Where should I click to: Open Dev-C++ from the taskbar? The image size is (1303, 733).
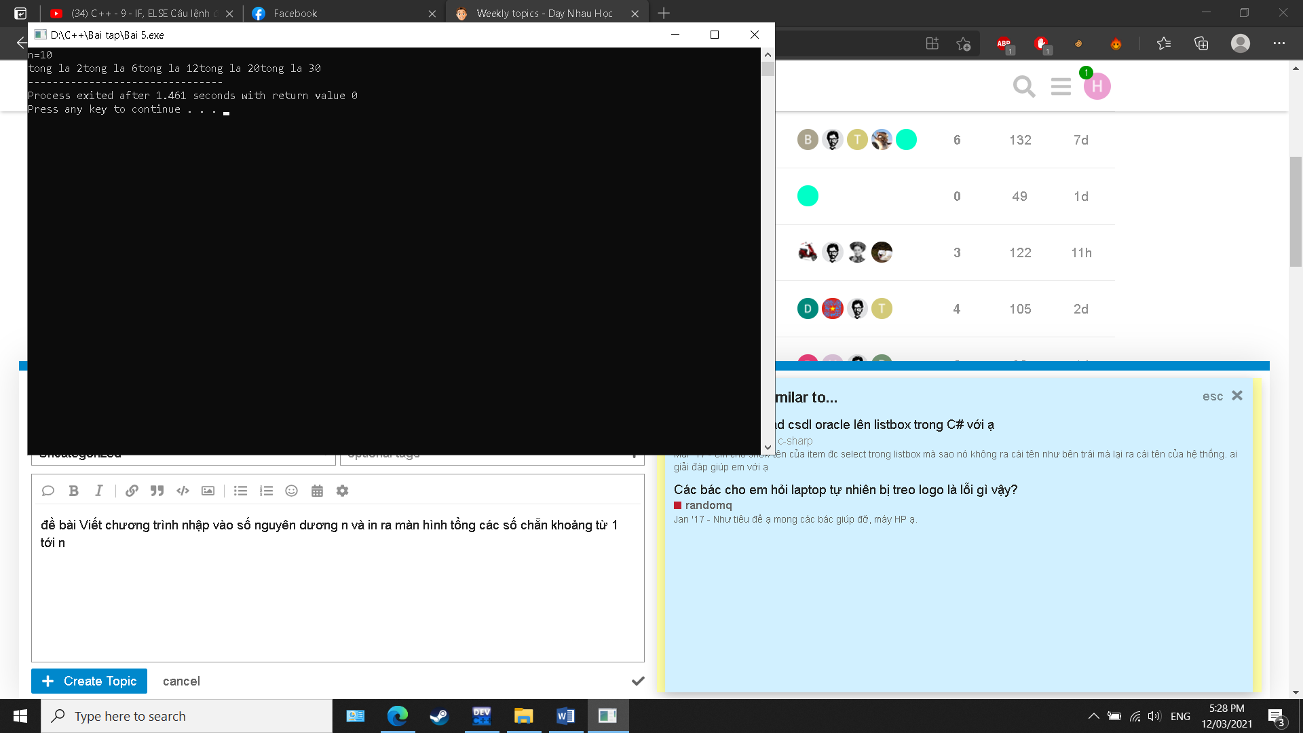click(x=482, y=716)
